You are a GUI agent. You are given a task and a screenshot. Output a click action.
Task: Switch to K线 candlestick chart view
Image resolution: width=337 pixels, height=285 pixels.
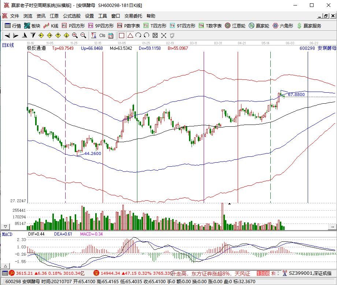tap(51, 26)
